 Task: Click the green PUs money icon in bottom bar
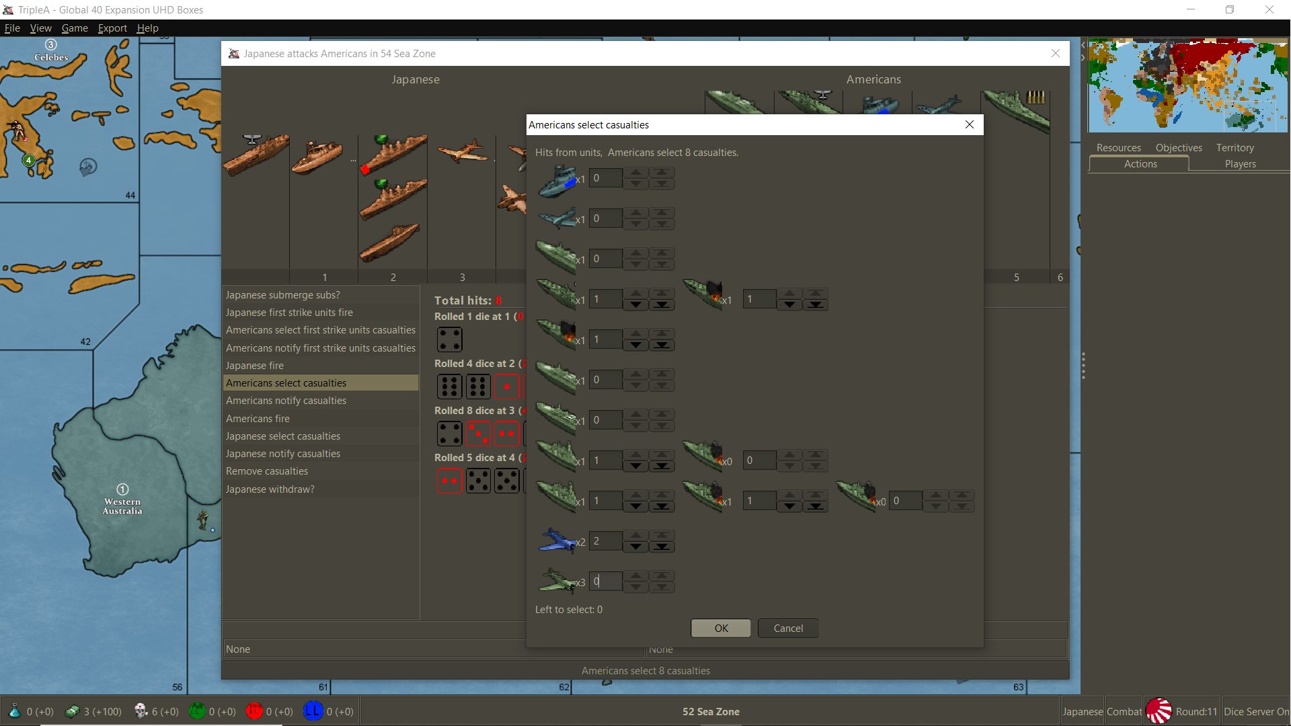[72, 711]
